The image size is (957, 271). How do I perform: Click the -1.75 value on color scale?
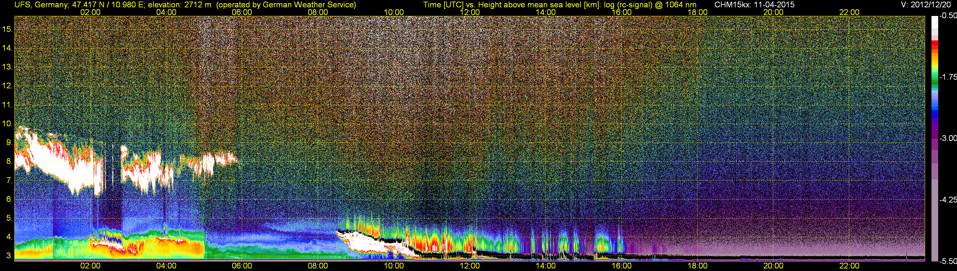pos(948,77)
